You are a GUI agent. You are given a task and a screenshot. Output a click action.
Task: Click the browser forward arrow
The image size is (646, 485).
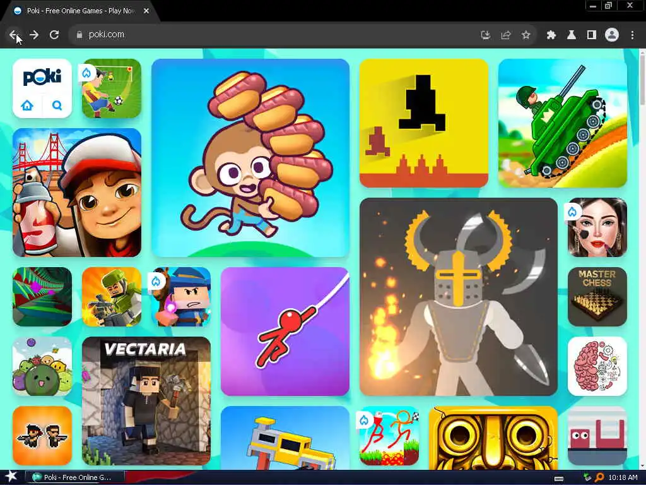point(34,35)
